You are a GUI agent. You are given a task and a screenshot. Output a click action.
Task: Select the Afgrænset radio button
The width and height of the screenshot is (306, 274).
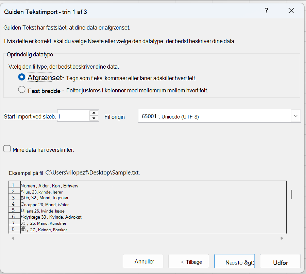pyautogui.click(x=22, y=77)
